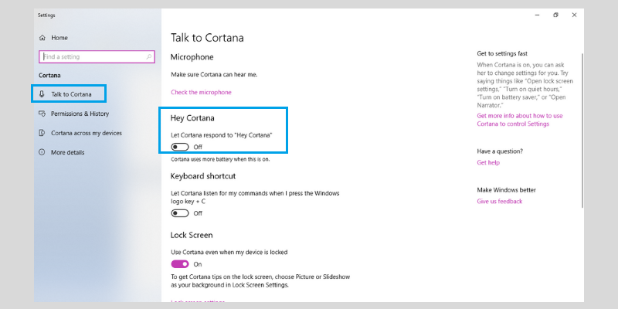Minimize the Settings window
The width and height of the screenshot is (618, 309).
(x=537, y=15)
